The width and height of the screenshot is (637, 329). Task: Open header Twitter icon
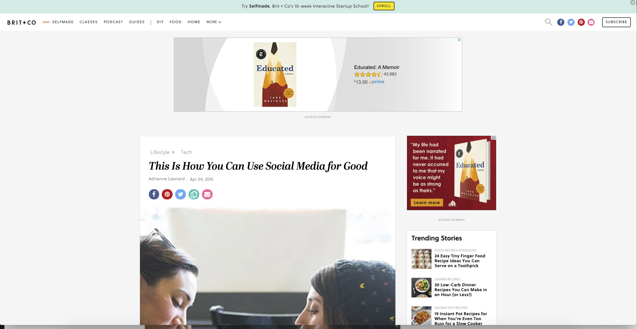click(x=571, y=22)
